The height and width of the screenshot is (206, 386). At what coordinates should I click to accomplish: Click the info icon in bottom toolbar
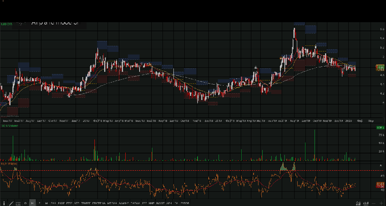[x=4, y=203]
